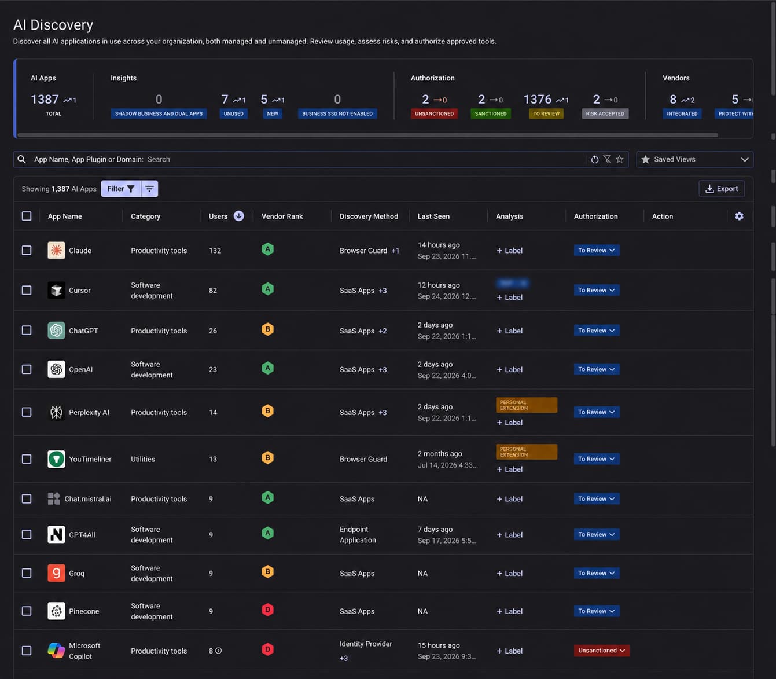Open Claude's To Review authorization dropdown
This screenshot has width=776, height=679.
pyautogui.click(x=597, y=250)
